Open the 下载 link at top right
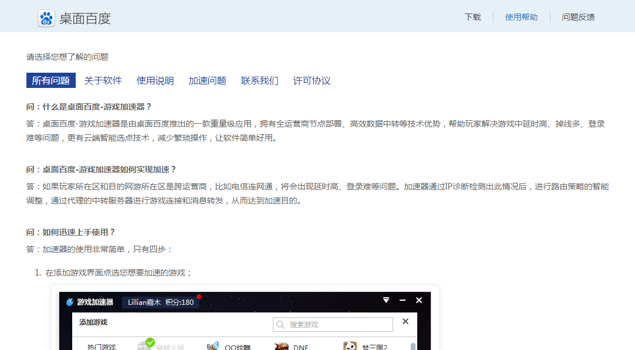 coord(472,17)
